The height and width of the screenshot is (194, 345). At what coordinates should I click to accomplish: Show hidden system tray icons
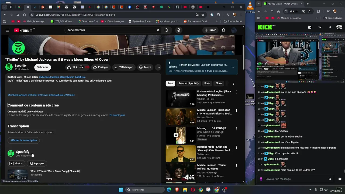310,190
